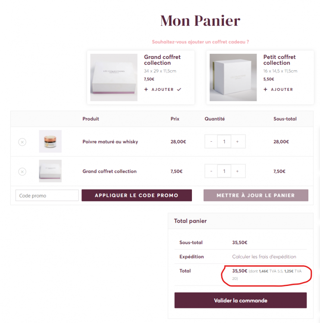
Task: Click quantity field for Poivre maturé au whisky
Action: pyautogui.click(x=224, y=142)
